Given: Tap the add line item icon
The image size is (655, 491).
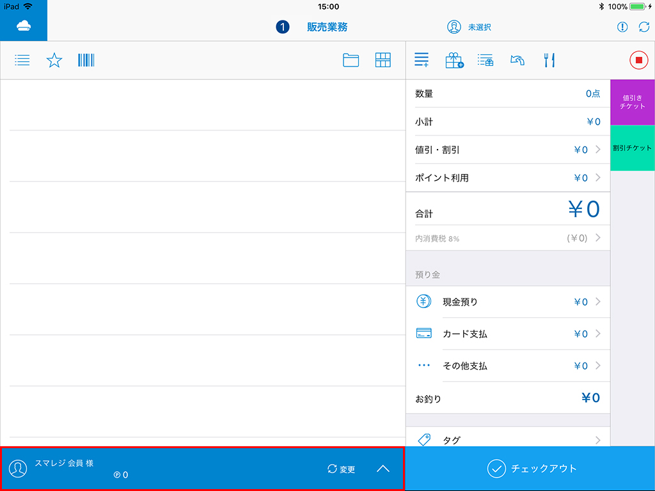Looking at the screenshot, I should pos(422,59).
